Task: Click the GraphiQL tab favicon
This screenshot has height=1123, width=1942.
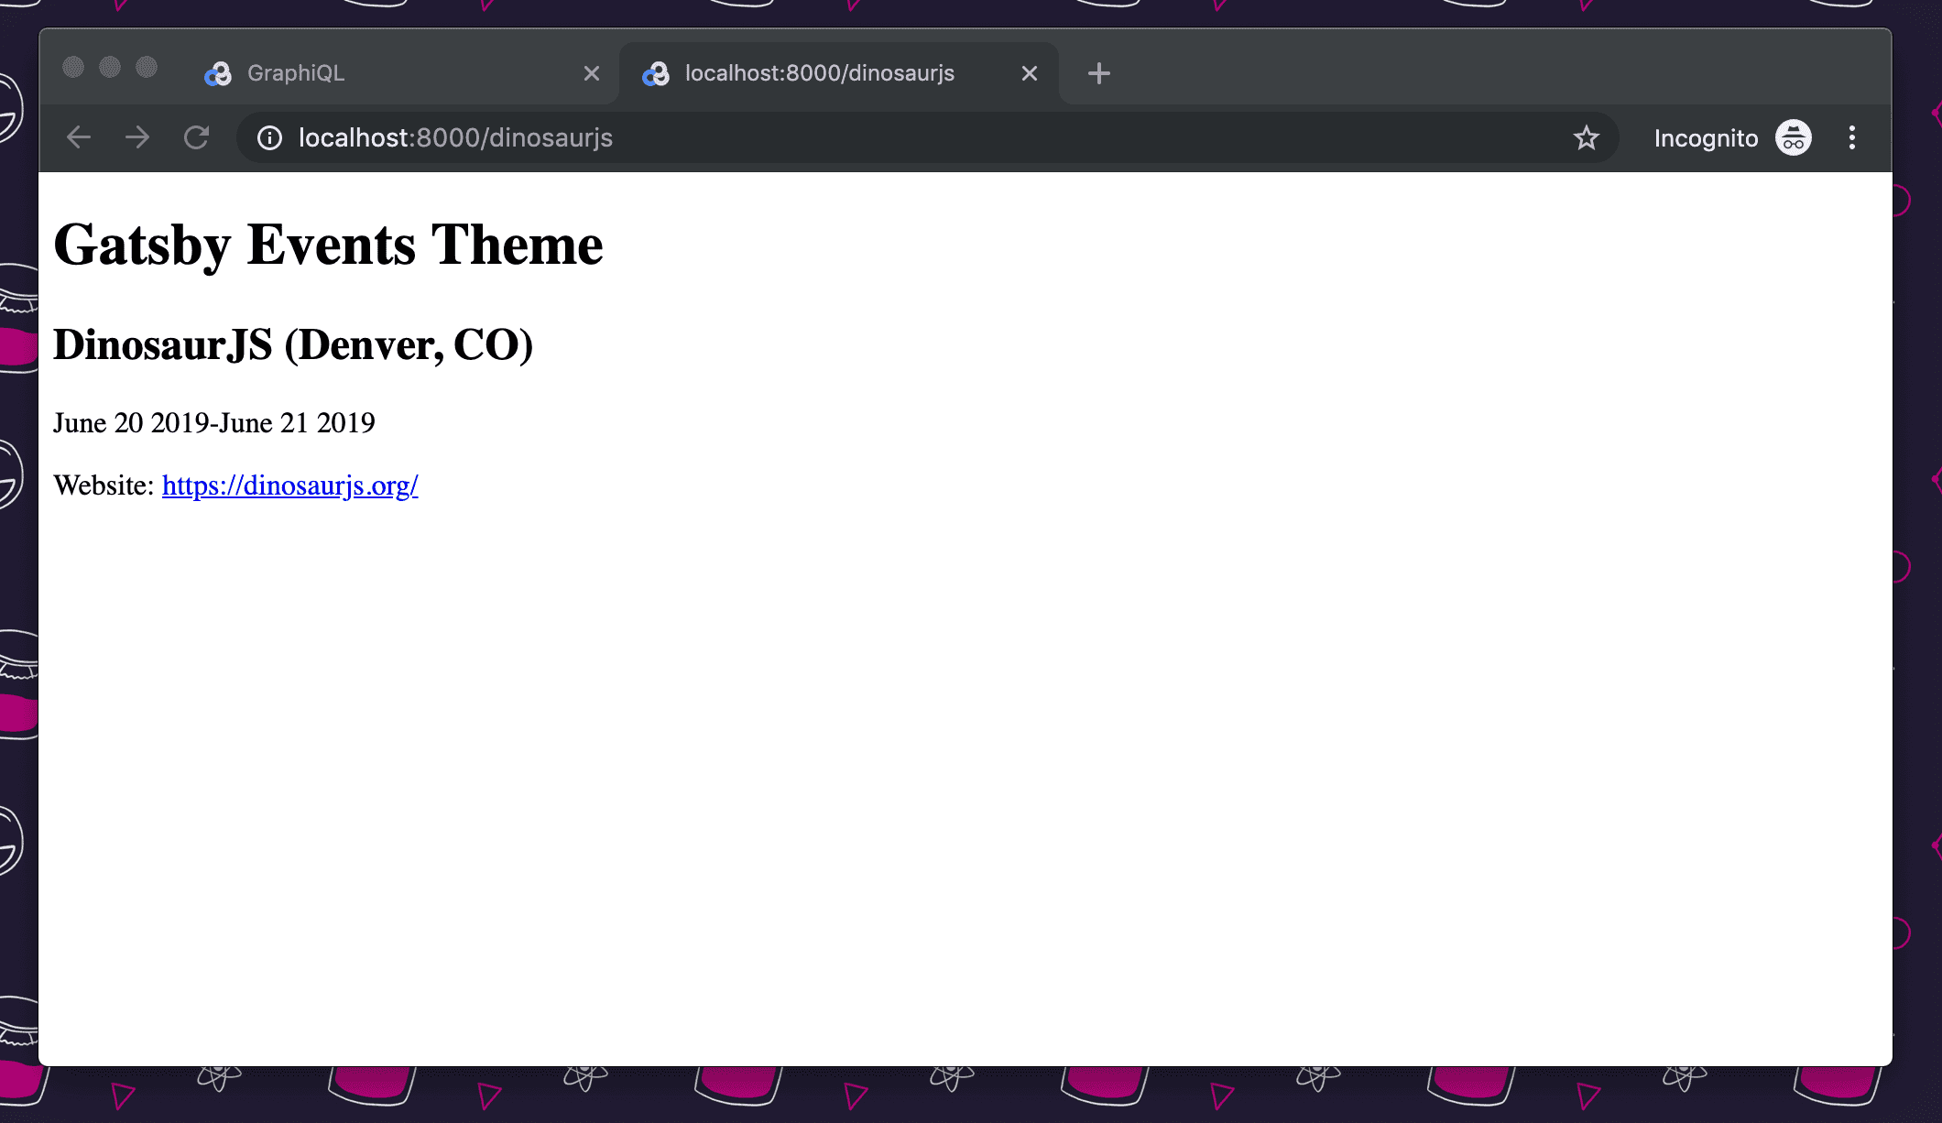Action: pyautogui.click(x=218, y=73)
